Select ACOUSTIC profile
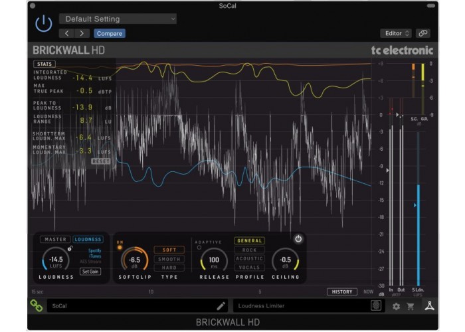This screenshot has width=465, height=332. (249, 258)
